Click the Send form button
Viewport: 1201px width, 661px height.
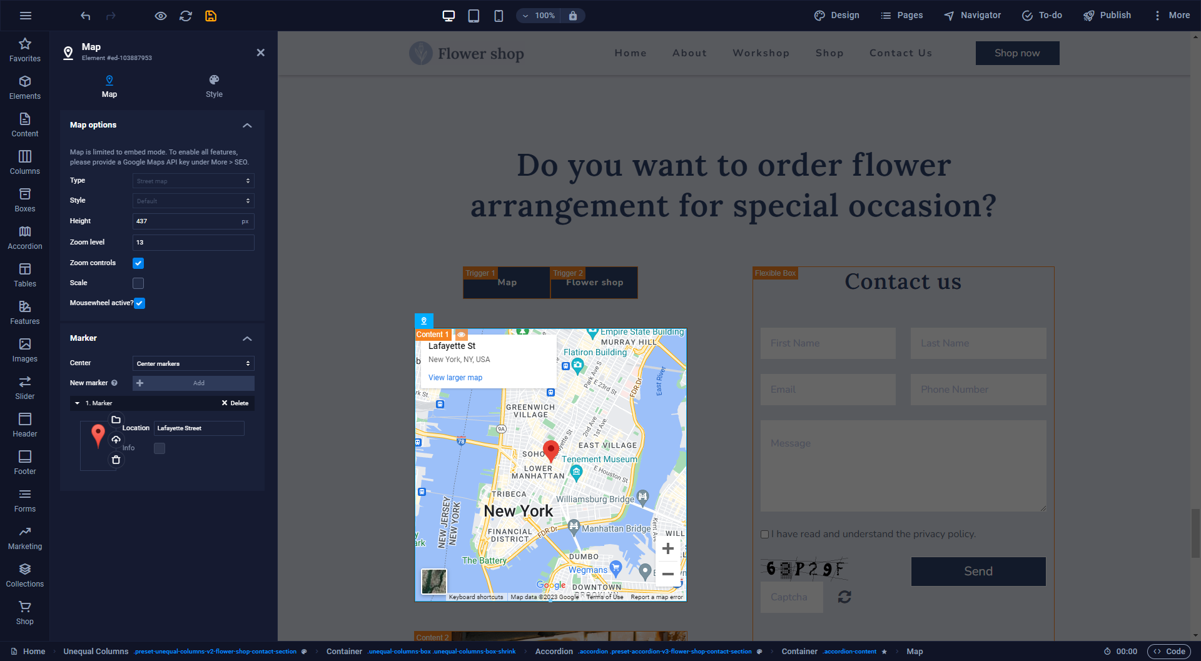coord(978,572)
